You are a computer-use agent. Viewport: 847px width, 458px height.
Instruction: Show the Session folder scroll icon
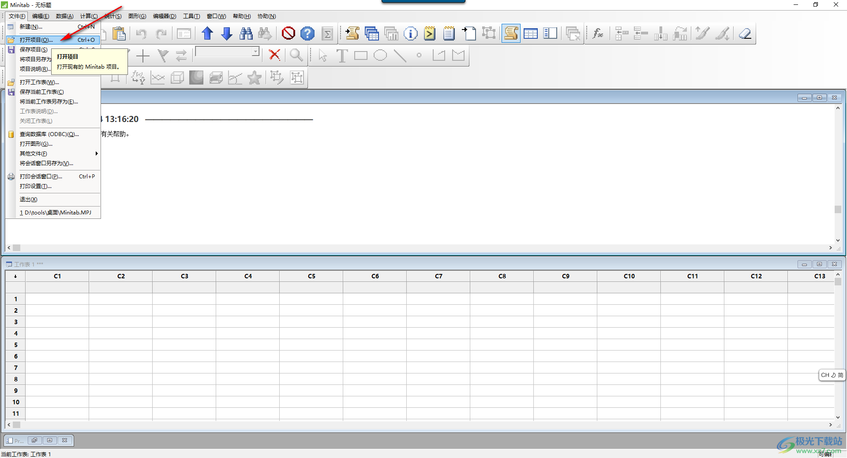coord(352,33)
